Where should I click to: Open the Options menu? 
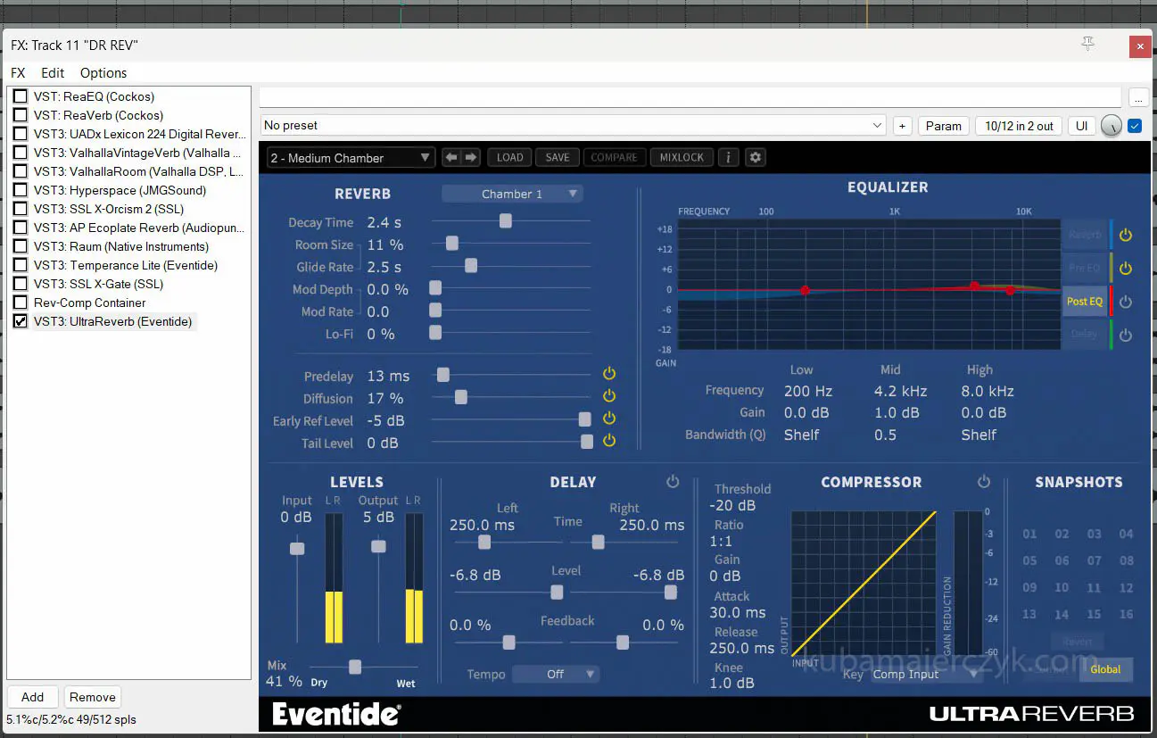[103, 73]
